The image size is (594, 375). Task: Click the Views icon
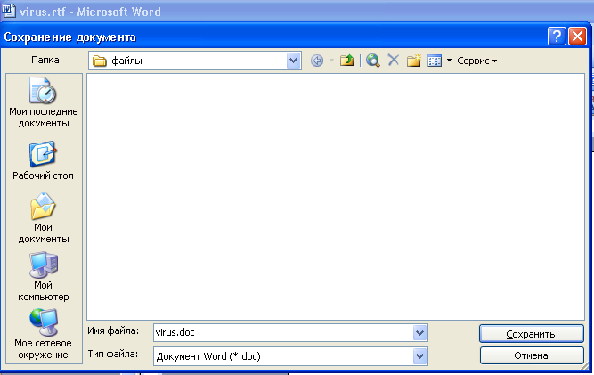click(x=435, y=61)
